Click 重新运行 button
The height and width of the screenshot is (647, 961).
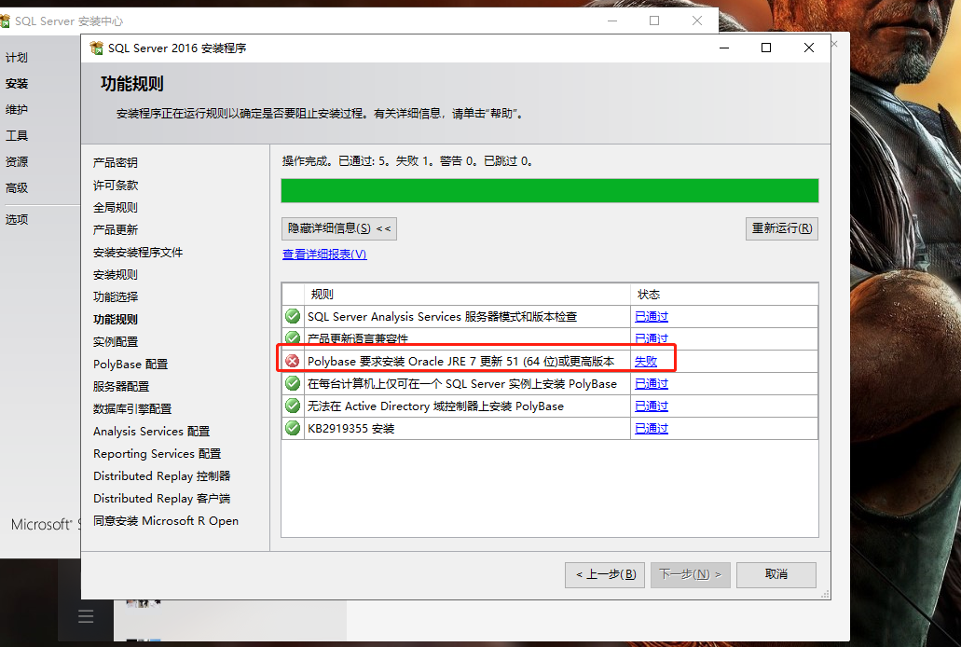(782, 228)
